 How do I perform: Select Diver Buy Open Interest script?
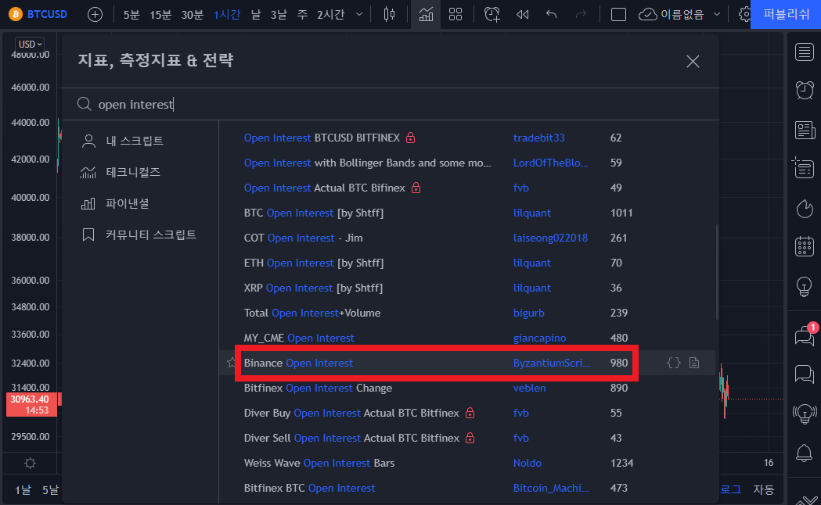[x=351, y=414]
